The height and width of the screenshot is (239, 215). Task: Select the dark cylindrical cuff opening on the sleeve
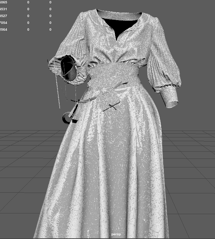pos(69,69)
